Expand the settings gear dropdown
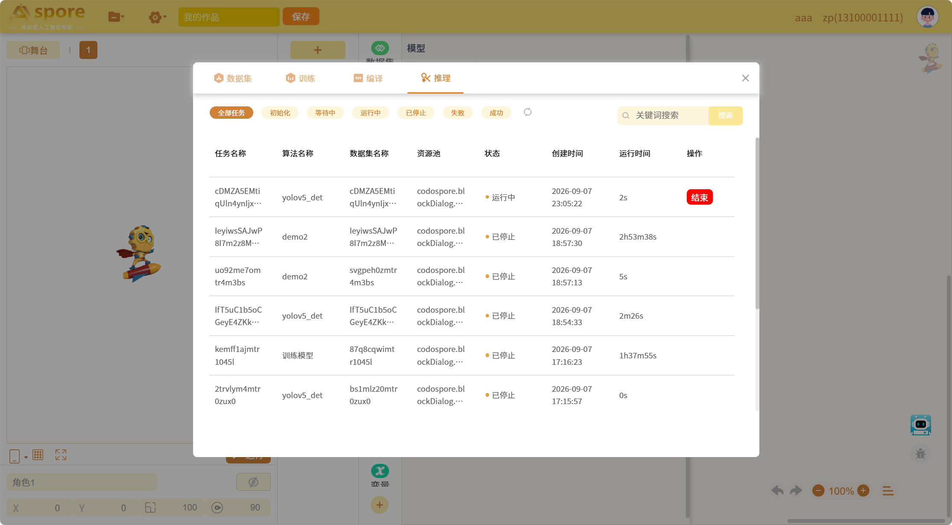This screenshot has width=952, height=525. (158, 17)
